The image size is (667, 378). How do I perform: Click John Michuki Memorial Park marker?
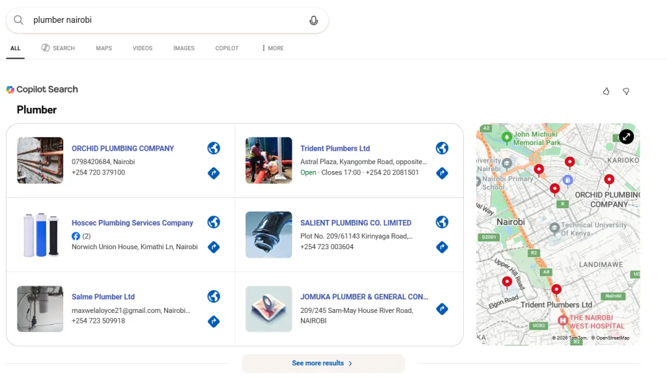pos(507,137)
